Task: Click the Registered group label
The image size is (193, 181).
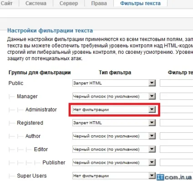Action: (x=30, y=123)
